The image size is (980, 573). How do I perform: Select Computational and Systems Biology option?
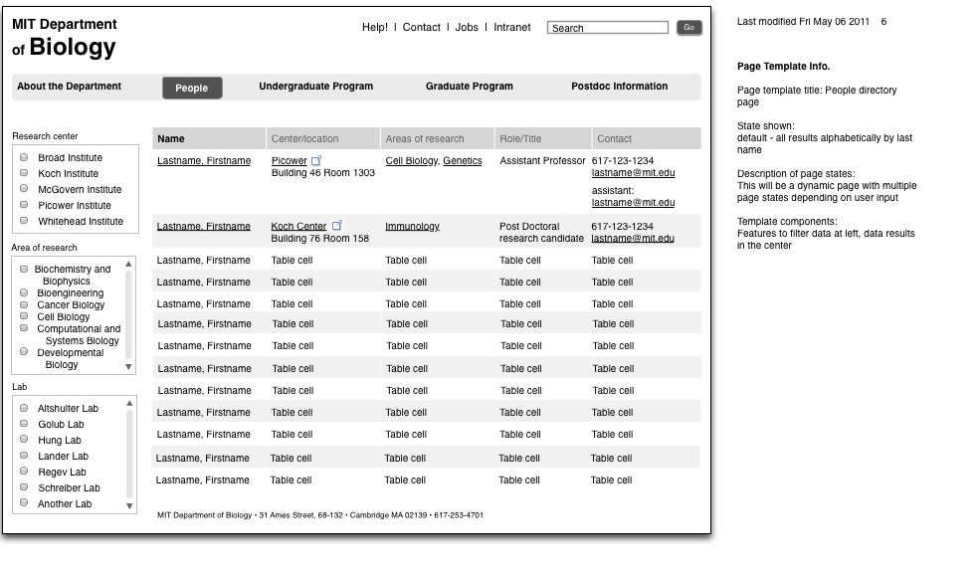(24, 328)
